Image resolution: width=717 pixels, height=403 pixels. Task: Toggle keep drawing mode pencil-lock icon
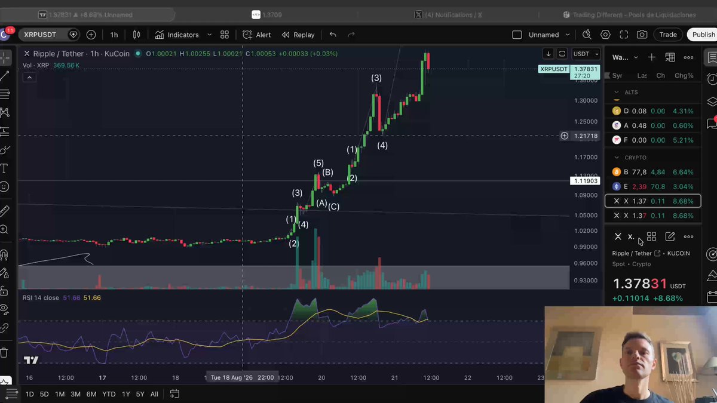coord(4,273)
